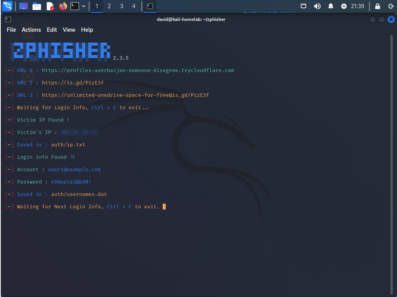Click the user1@example.com account text
The image size is (397, 297).
(x=74, y=170)
